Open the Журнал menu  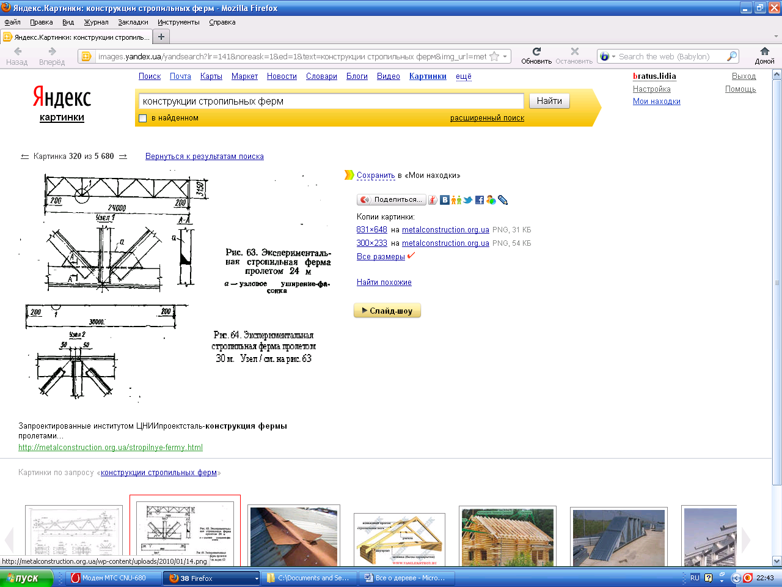tap(96, 22)
